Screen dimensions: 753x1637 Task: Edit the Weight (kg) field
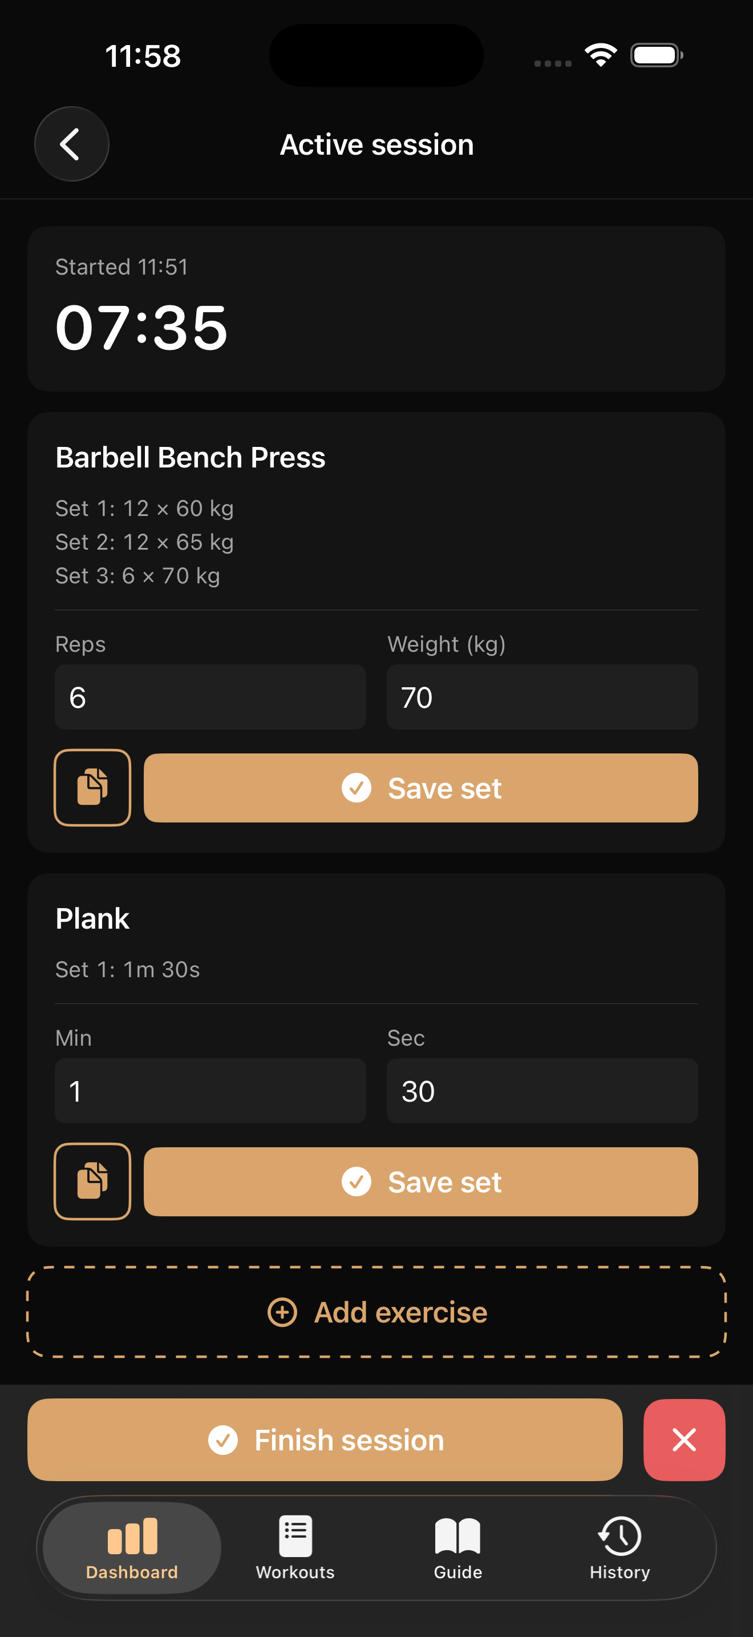pyautogui.click(x=542, y=697)
